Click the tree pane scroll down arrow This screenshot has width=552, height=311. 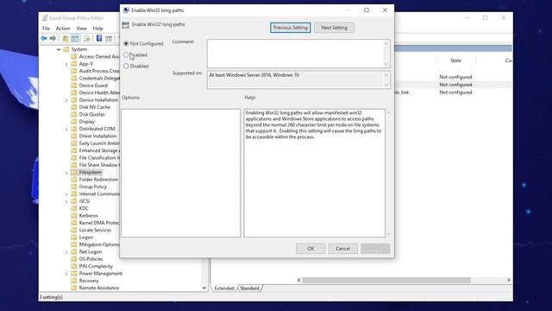click(204, 288)
